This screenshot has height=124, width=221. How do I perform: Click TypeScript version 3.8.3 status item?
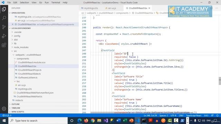(206, 115)
